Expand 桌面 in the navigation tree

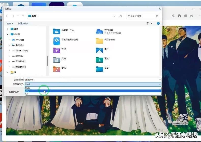tap(8, 29)
